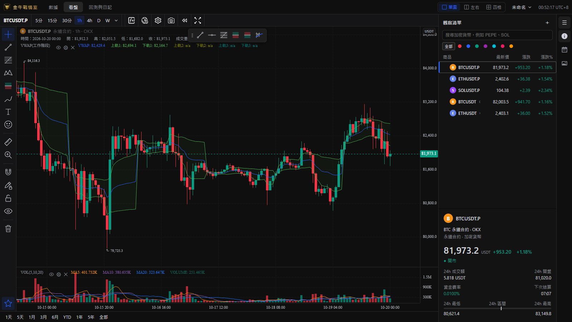This screenshot has height=322, width=572.
Task: Filter watchlist by red color dot
Action: point(460,46)
